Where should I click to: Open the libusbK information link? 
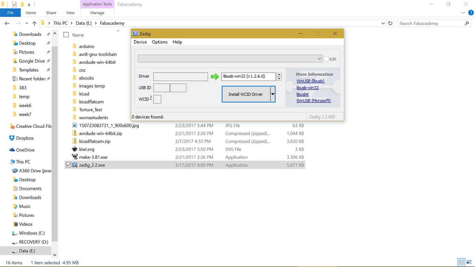point(303,94)
